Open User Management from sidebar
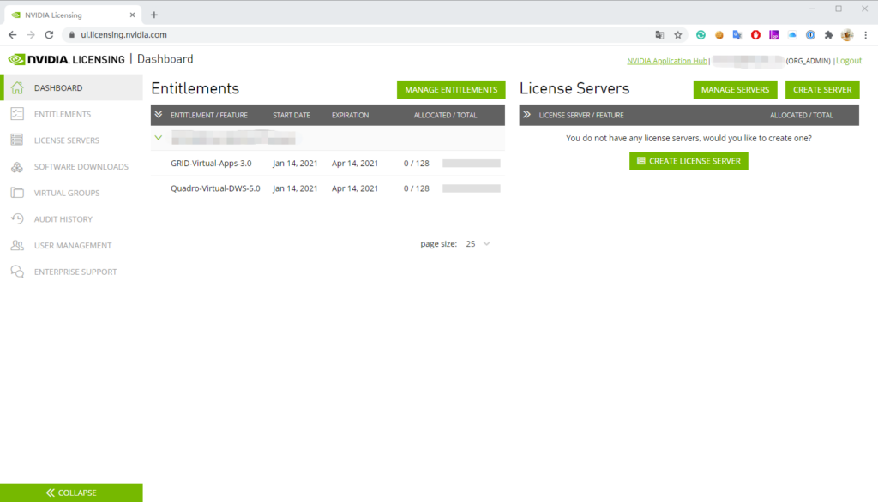 click(x=18, y=245)
